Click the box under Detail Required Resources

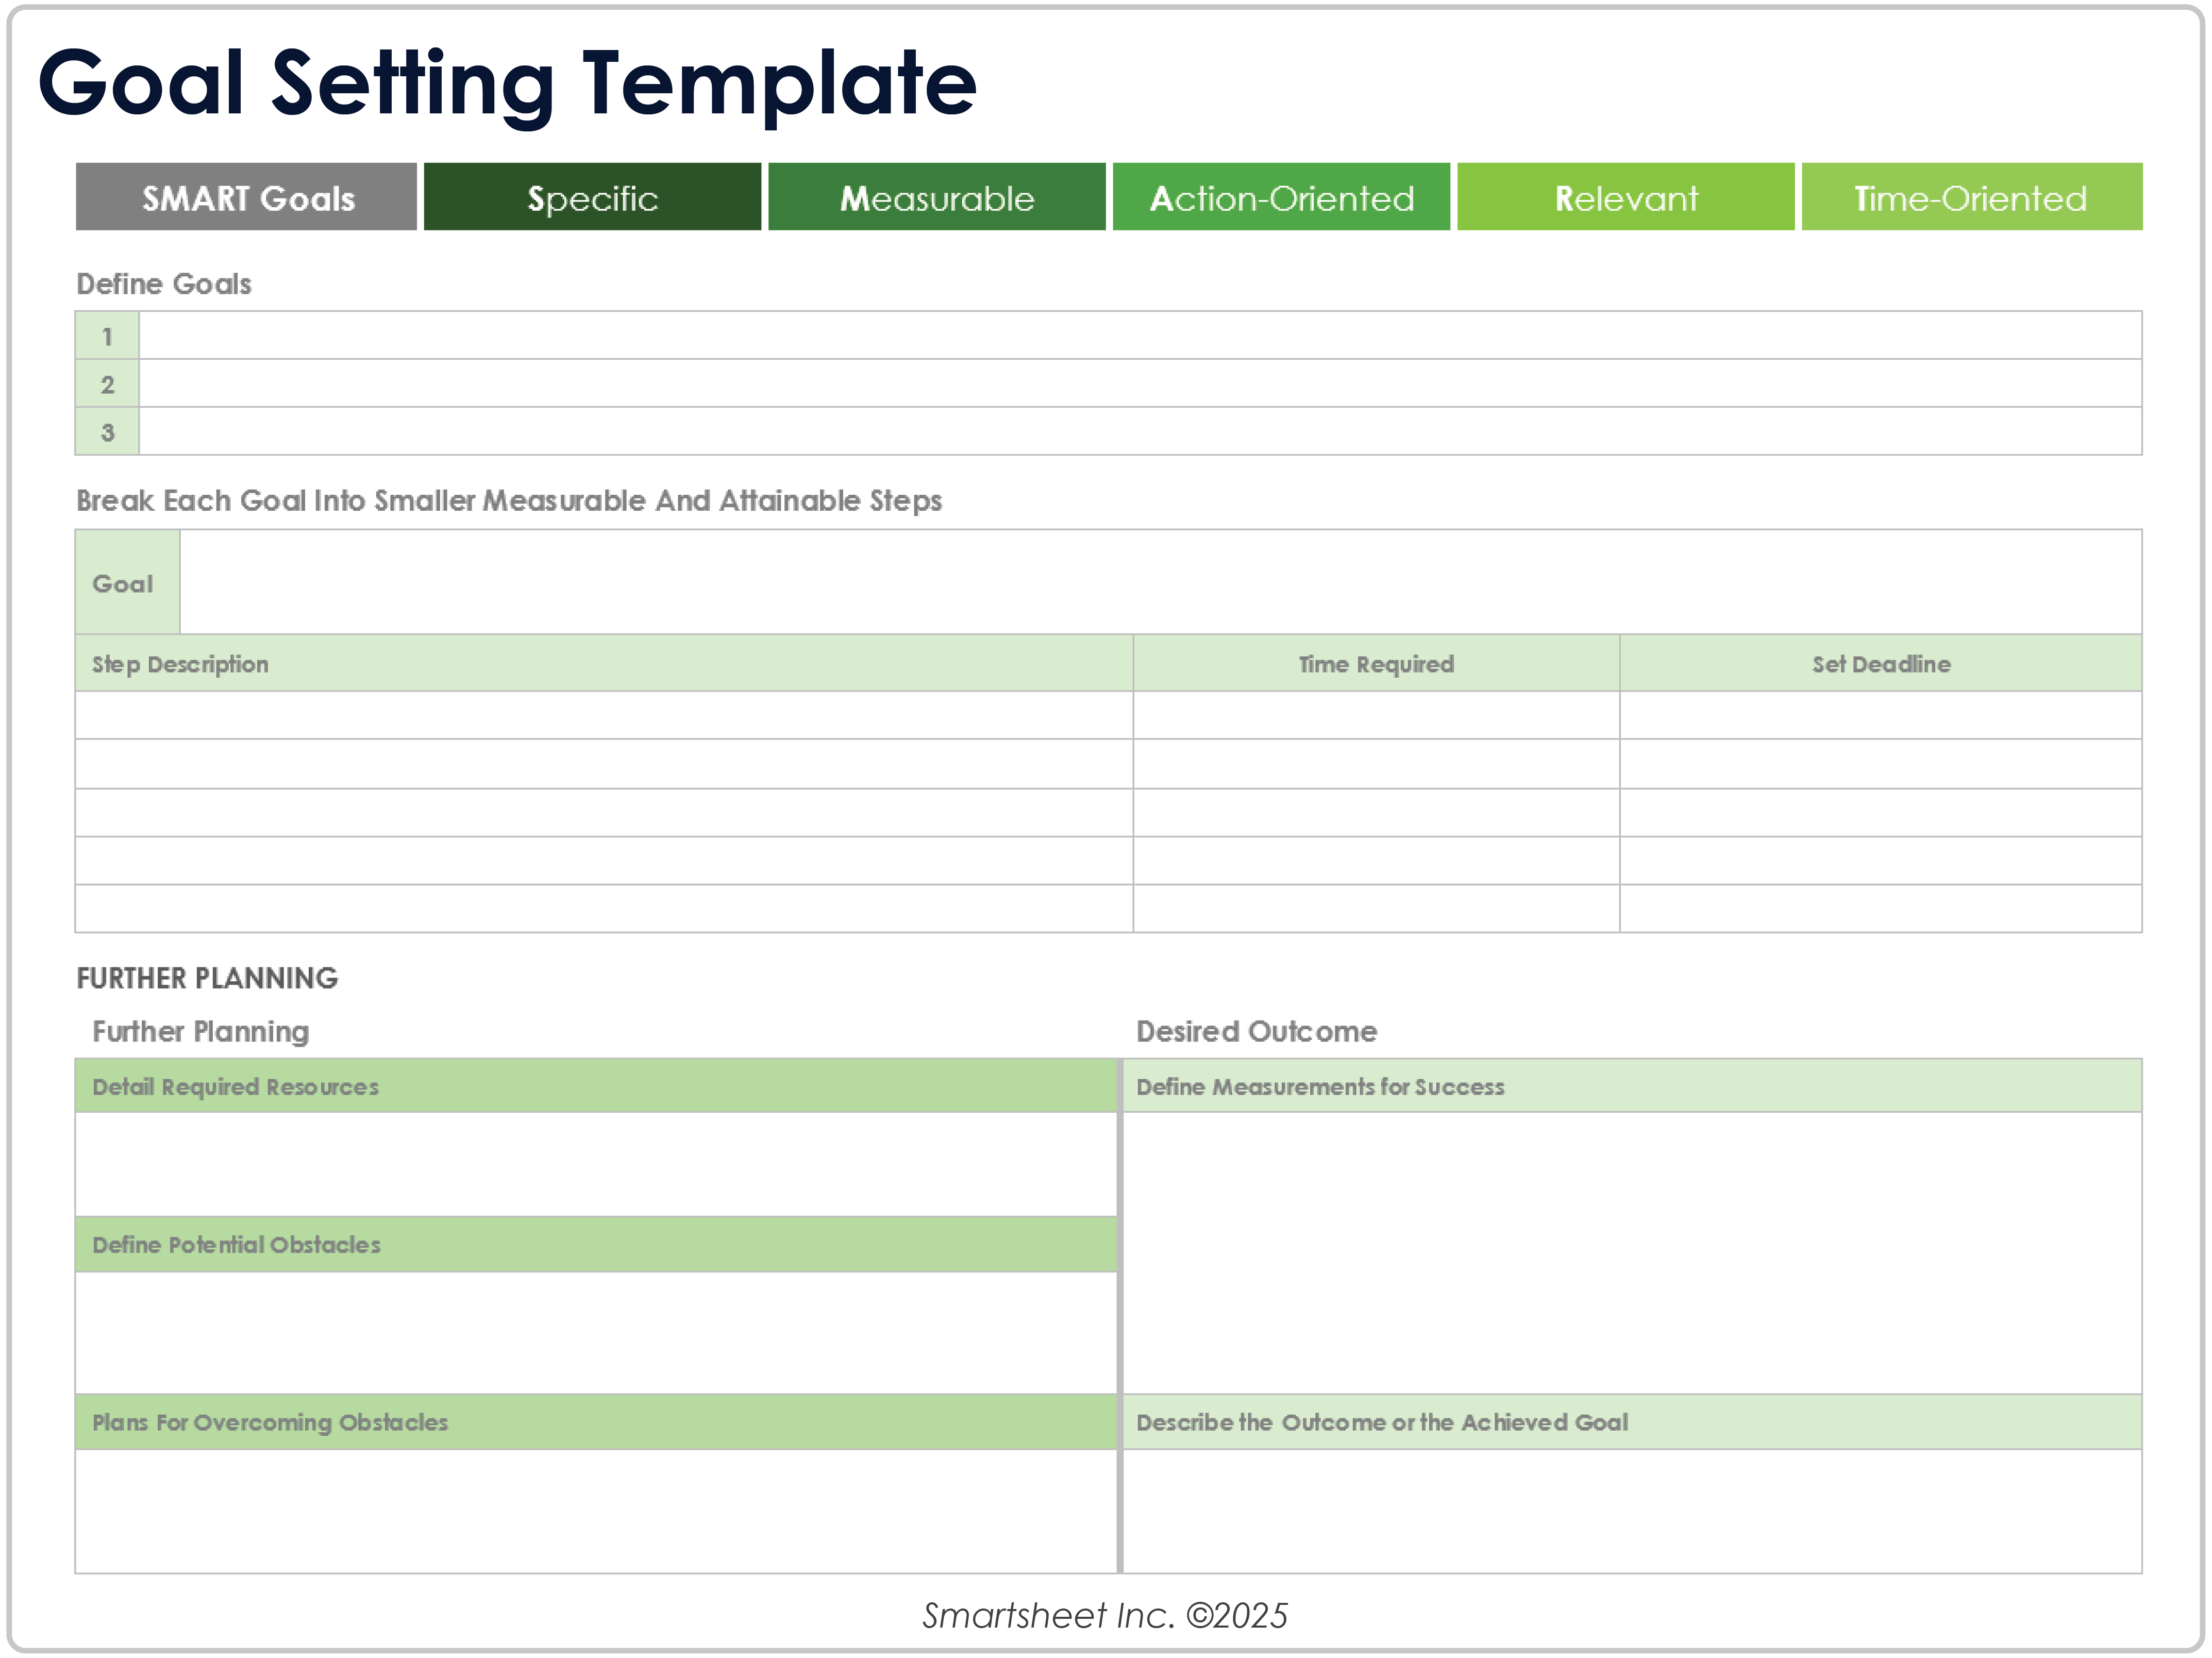[596, 1164]
